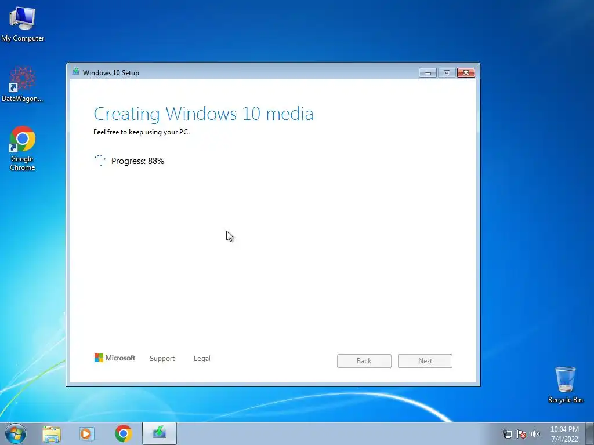Select the Recycle Bin desktop icon

click(x=565, y=385)
